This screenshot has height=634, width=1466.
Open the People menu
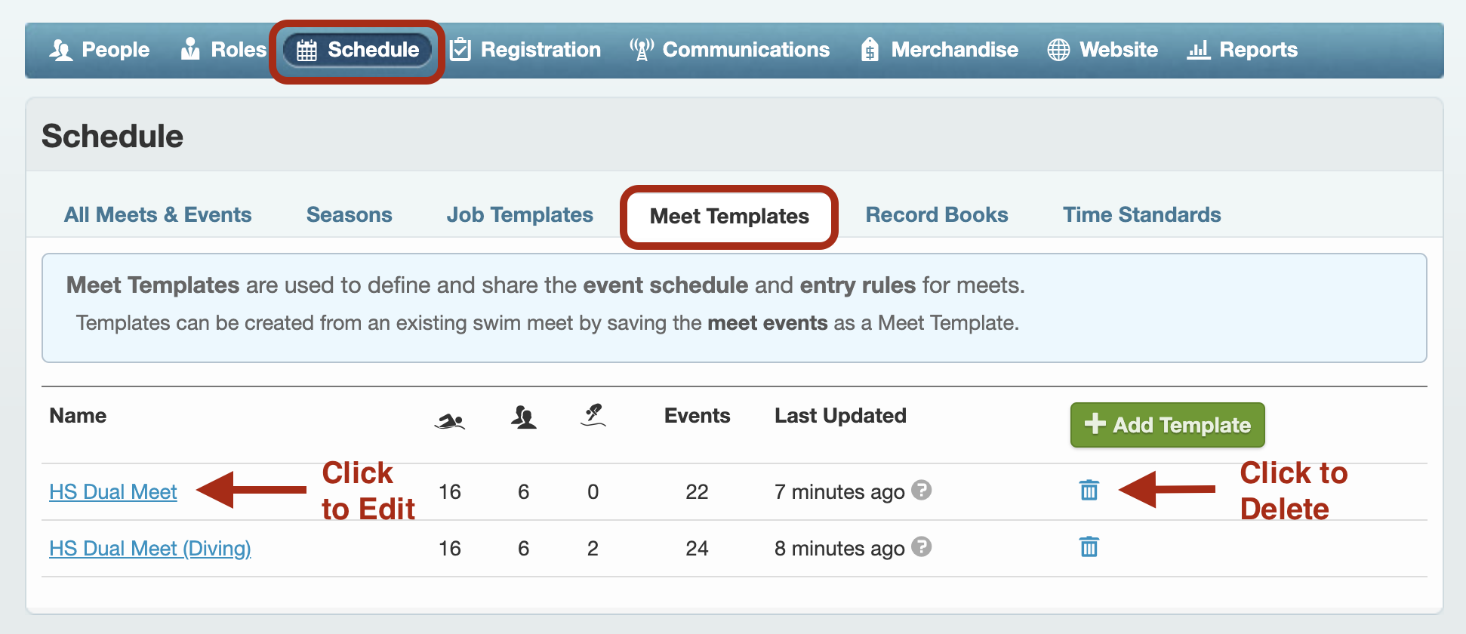point(99,50)
